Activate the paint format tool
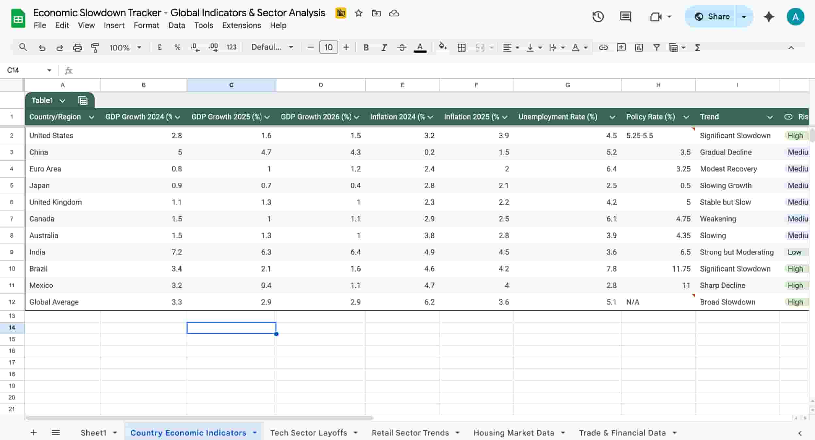 click(95, 48)
